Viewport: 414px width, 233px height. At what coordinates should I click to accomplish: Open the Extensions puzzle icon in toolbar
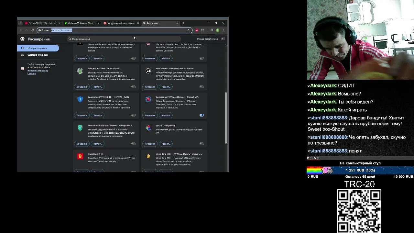(x=203, y=30)
